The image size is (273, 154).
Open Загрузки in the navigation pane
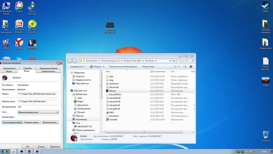(x=80, y=76)
